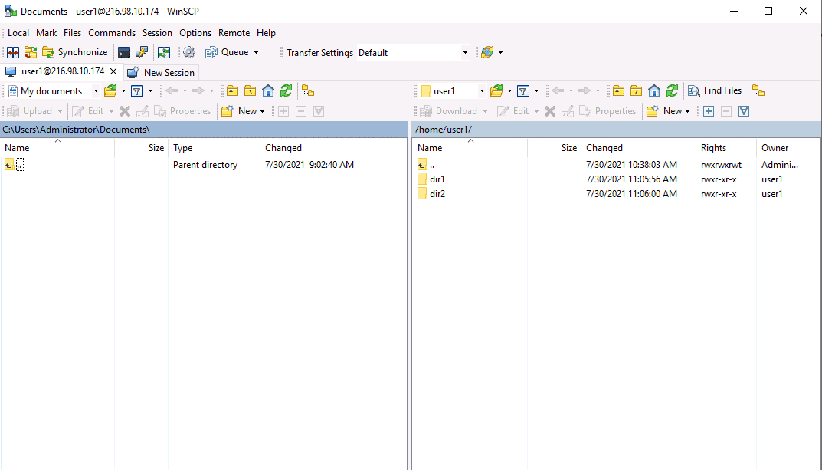This screenshot has height=470, width=822.
Task: Open the Help menu
Action: 266,32
